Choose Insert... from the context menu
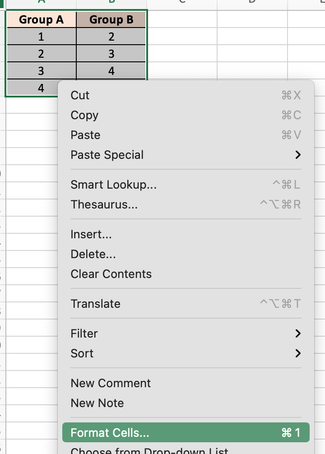Image resolution: width=325 pixels, height=454 pixels. 91,234
